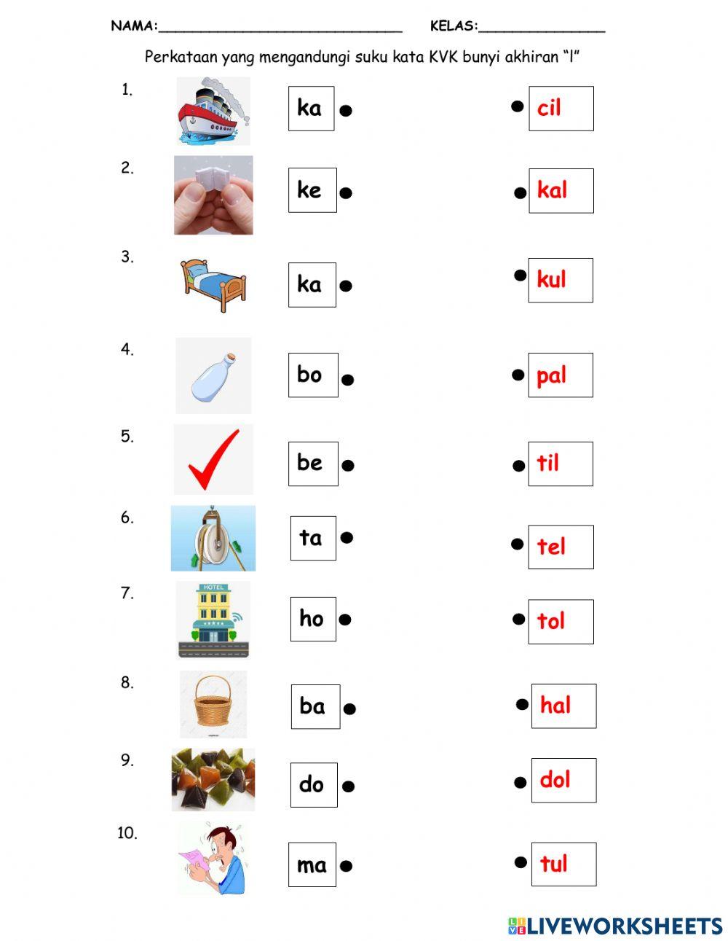Select the red 'dol' syllable box

[x=563, y=780]
